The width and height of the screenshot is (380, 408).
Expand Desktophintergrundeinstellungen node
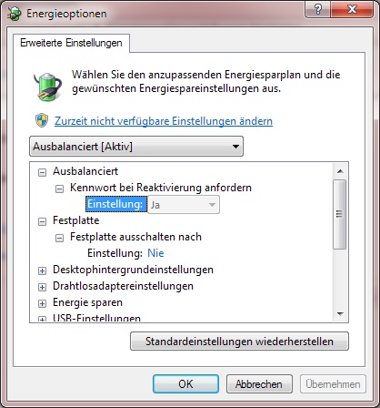[x=43, y=270]
